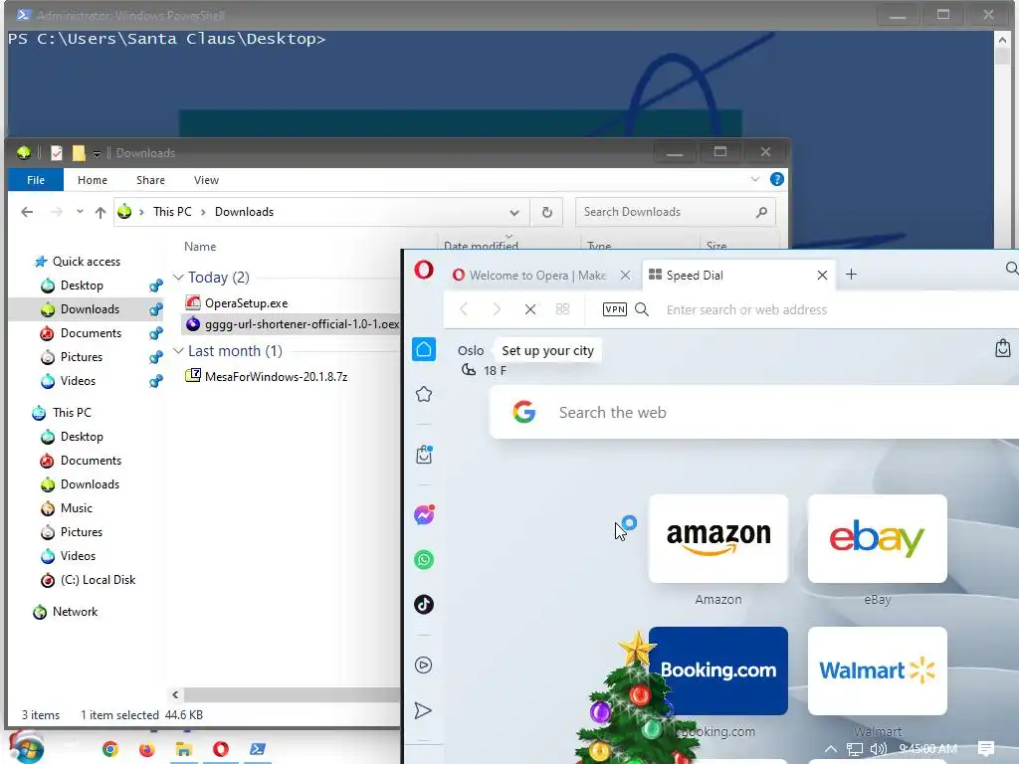This screenshot has width=1019, height=764.
Task: Open the Shopping bag icon in Opera sidebar
Action: [424, 454]
